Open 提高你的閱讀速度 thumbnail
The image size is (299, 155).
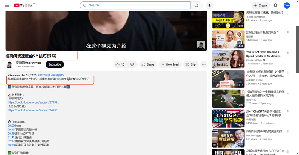pyautogui.click(x=228, y=138)
